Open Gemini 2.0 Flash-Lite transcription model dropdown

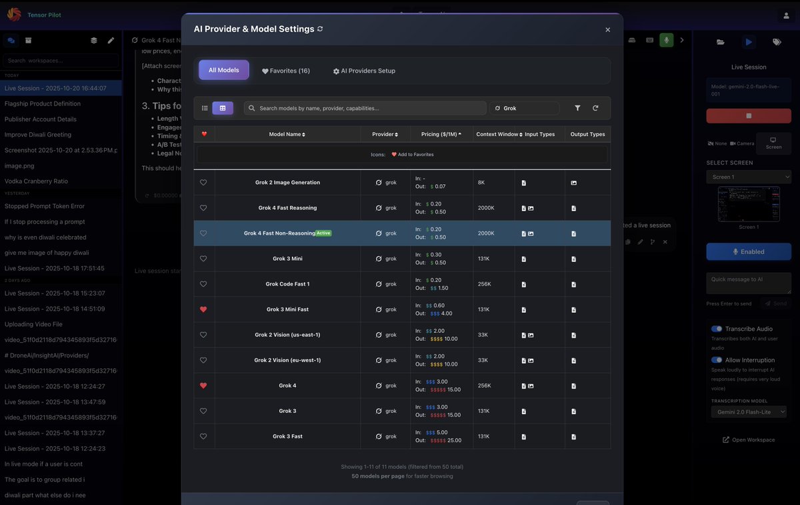[749, 412]
